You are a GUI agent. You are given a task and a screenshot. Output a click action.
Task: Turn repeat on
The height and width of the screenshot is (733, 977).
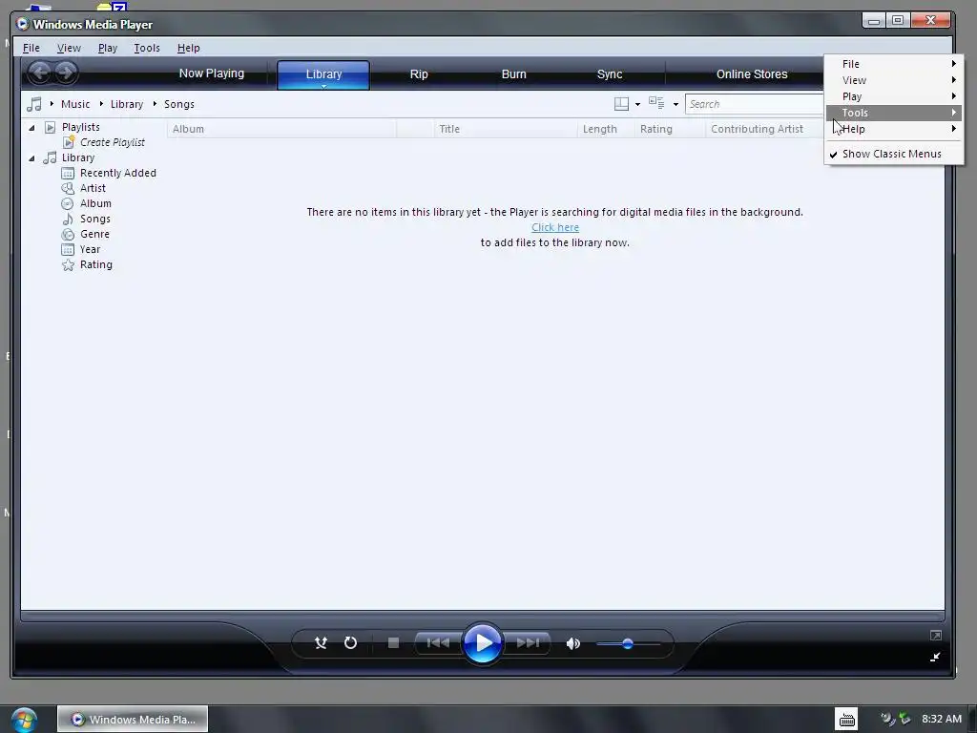coord(351,642)
